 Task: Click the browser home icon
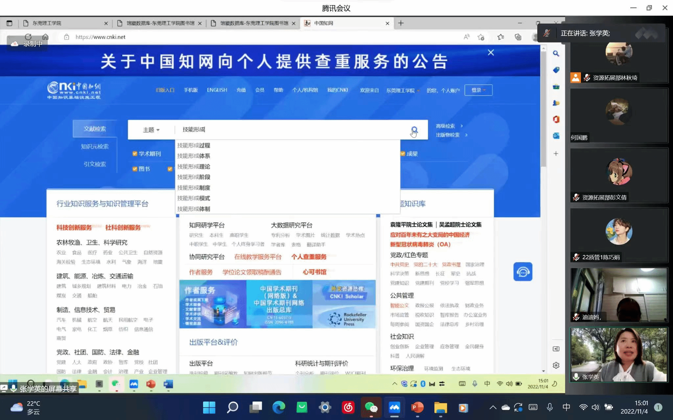pos(45,37)
